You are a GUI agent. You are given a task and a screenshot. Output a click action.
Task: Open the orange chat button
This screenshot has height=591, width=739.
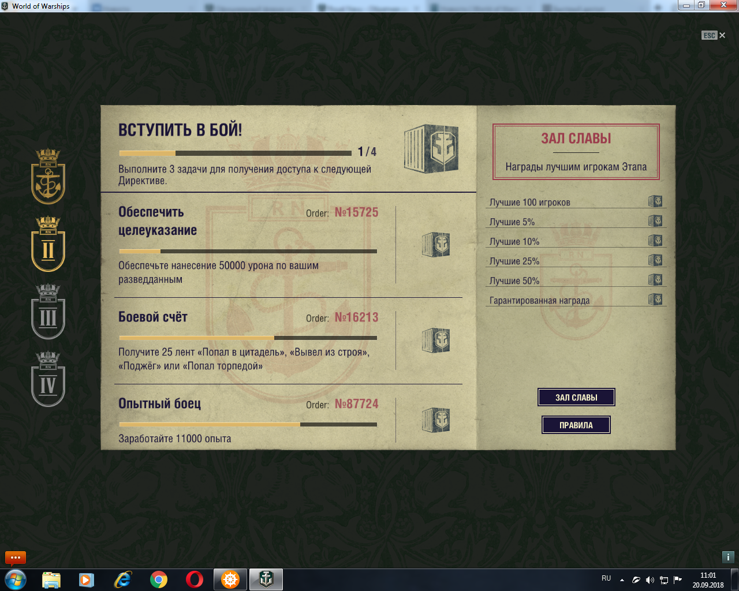pos(16,558)
